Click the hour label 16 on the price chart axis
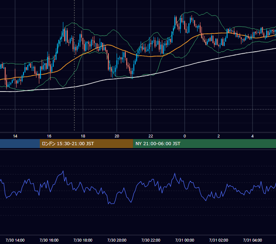Image resolution: width=276 pixels, height=244 pixels. pos(49,136)
